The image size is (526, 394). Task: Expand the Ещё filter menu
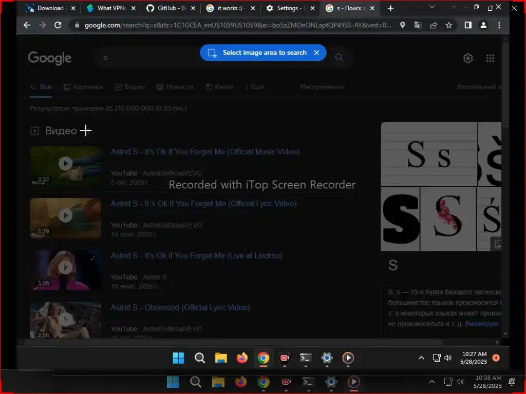(255, 87)
